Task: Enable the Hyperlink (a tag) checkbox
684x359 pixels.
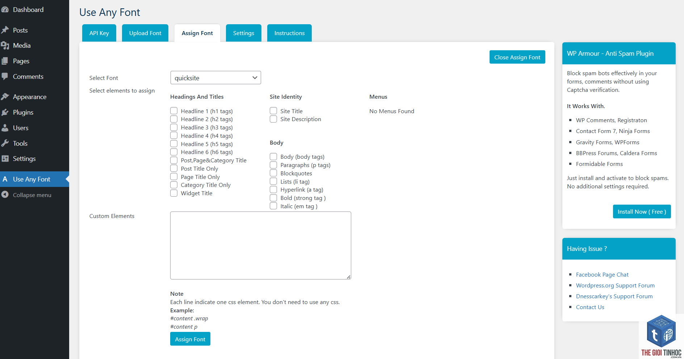Action: [273, 189]
